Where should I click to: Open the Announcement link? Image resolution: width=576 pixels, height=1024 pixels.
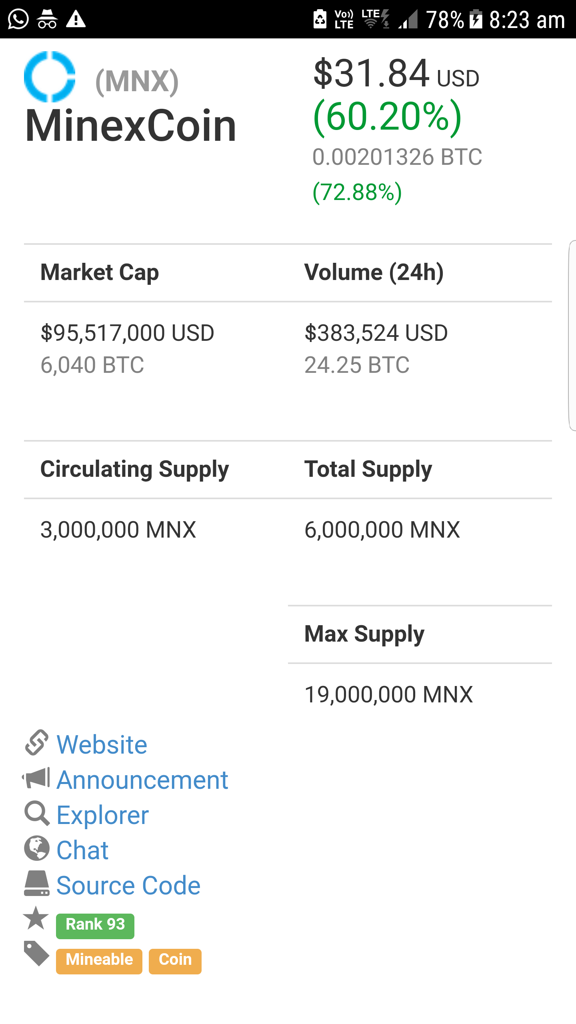point(142,780)
